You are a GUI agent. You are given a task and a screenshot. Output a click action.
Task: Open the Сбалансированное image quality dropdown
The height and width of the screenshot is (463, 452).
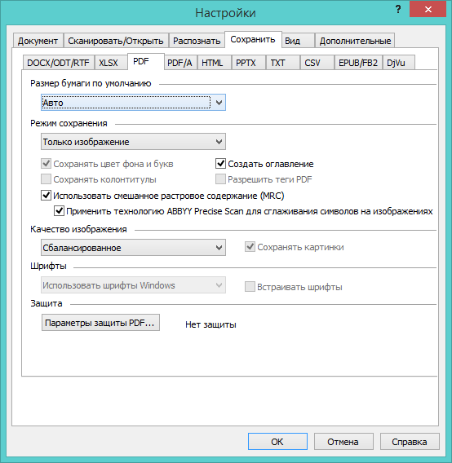point(133,248)
